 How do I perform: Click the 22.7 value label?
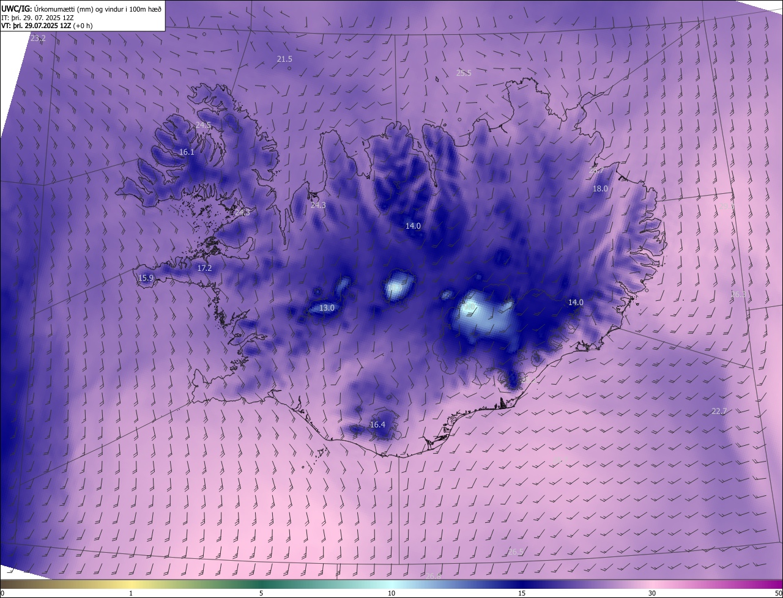point(719,412)
